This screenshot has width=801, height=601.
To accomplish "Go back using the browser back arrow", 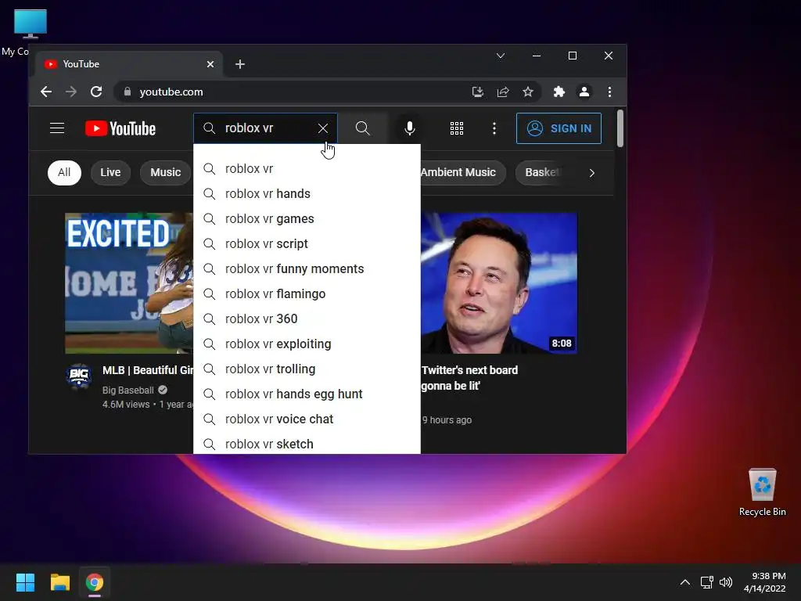I will [46, 92].
